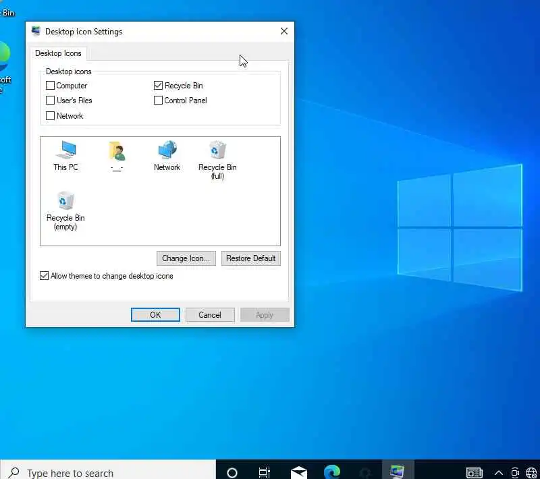Enable the Computer desktop icon checkbox
Image resolution: width=540 pixels, height=479 pixels.
click(50, 85)
